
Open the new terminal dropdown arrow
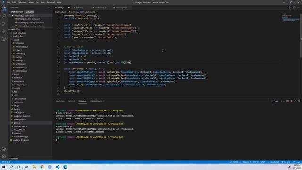click(x=284, y=101)
